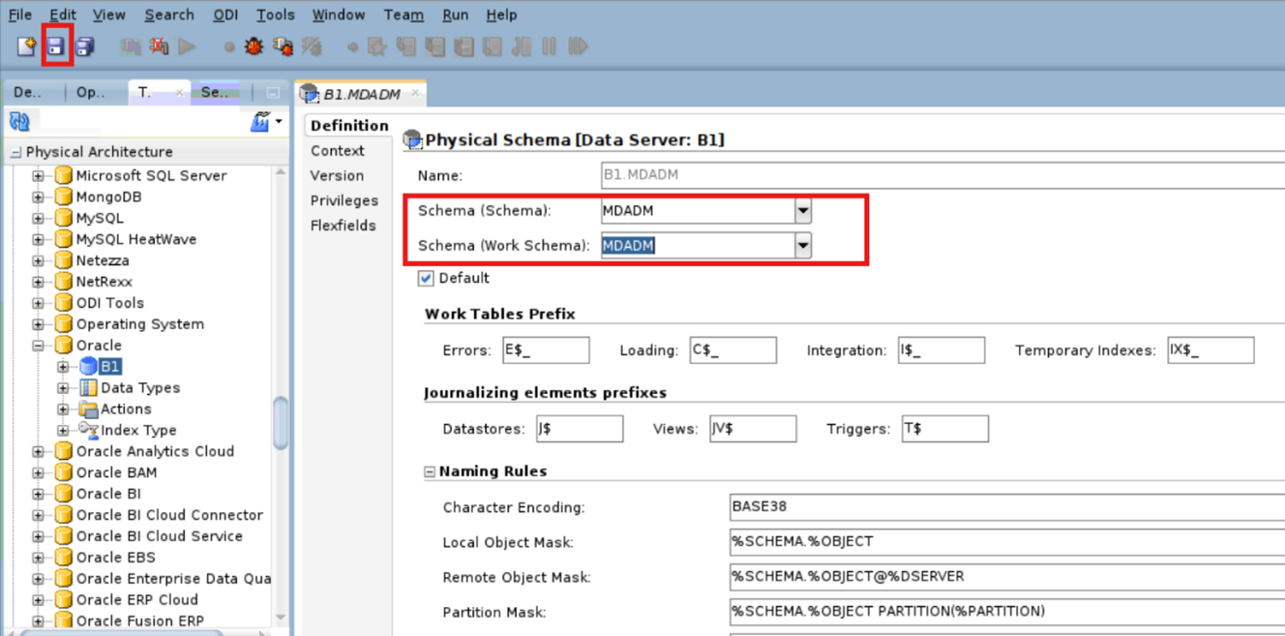Viewport: 1285px width, 636px height.
Task: Switch to the Operator (Op..) navigator tab
Action: coord(90,93)
